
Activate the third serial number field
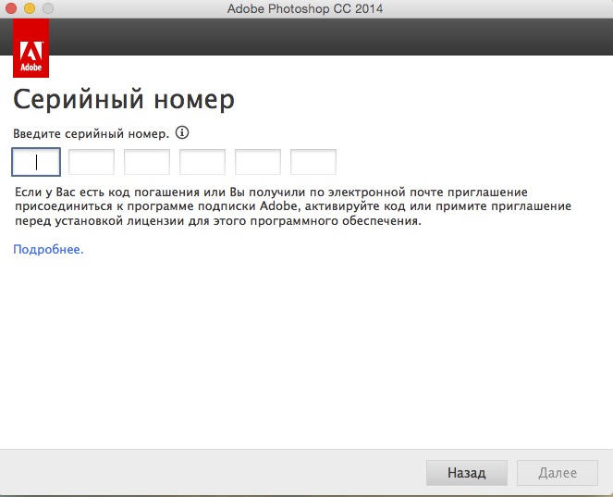pyautogui.click(x=147, y=162)
